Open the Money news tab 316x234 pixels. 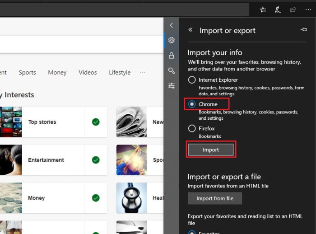point(57,72)
